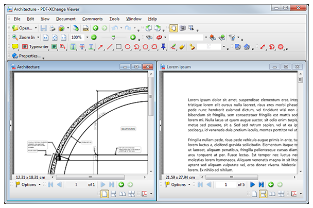Toggle continuous page layout in Lorem ipsum pane
This screenshot has height=208, width=313.
263,194
